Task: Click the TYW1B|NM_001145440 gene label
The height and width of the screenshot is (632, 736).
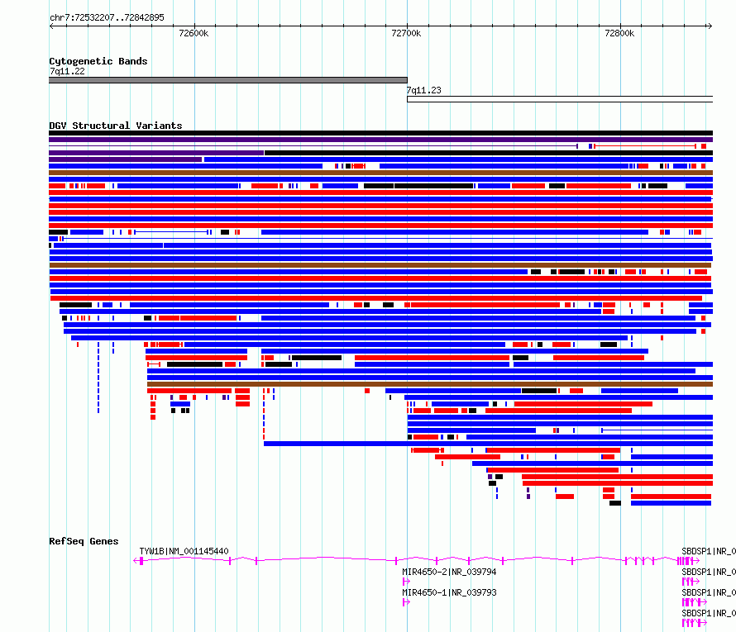Action: (x=184, y=551)
